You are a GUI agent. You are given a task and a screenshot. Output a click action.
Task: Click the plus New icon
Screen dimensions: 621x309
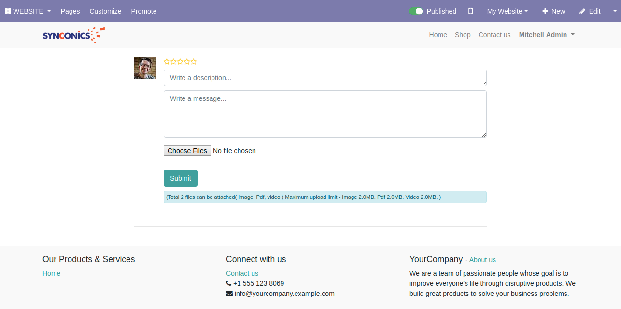545,11
